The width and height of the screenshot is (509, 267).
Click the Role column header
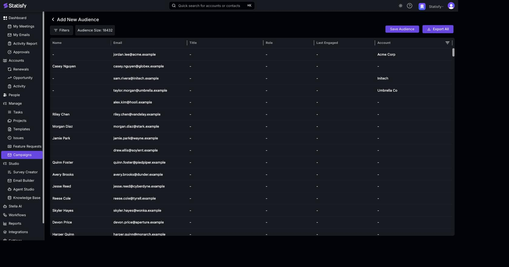269,43
